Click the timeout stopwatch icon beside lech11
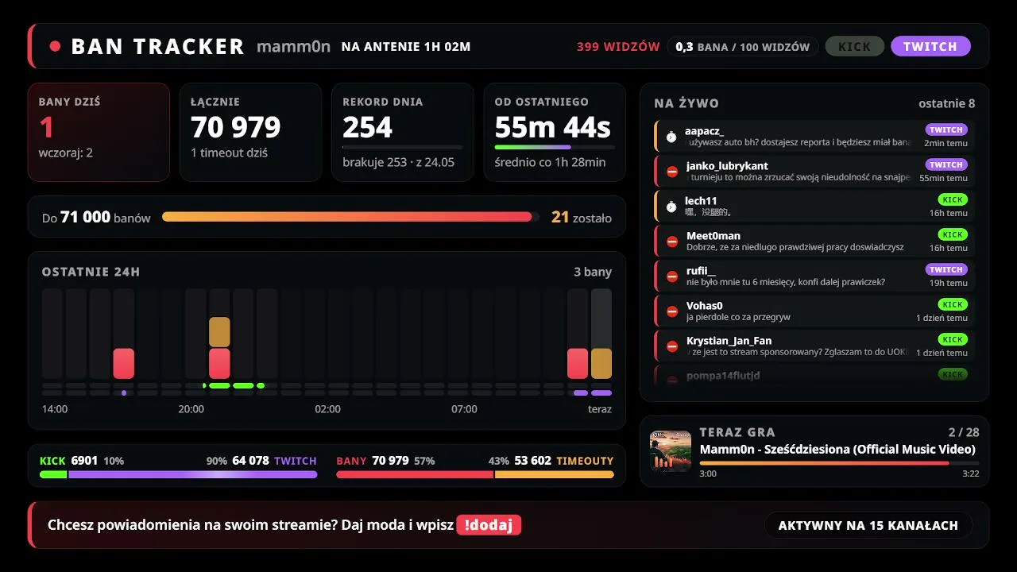1017x572 pixels. click(671, 207)
